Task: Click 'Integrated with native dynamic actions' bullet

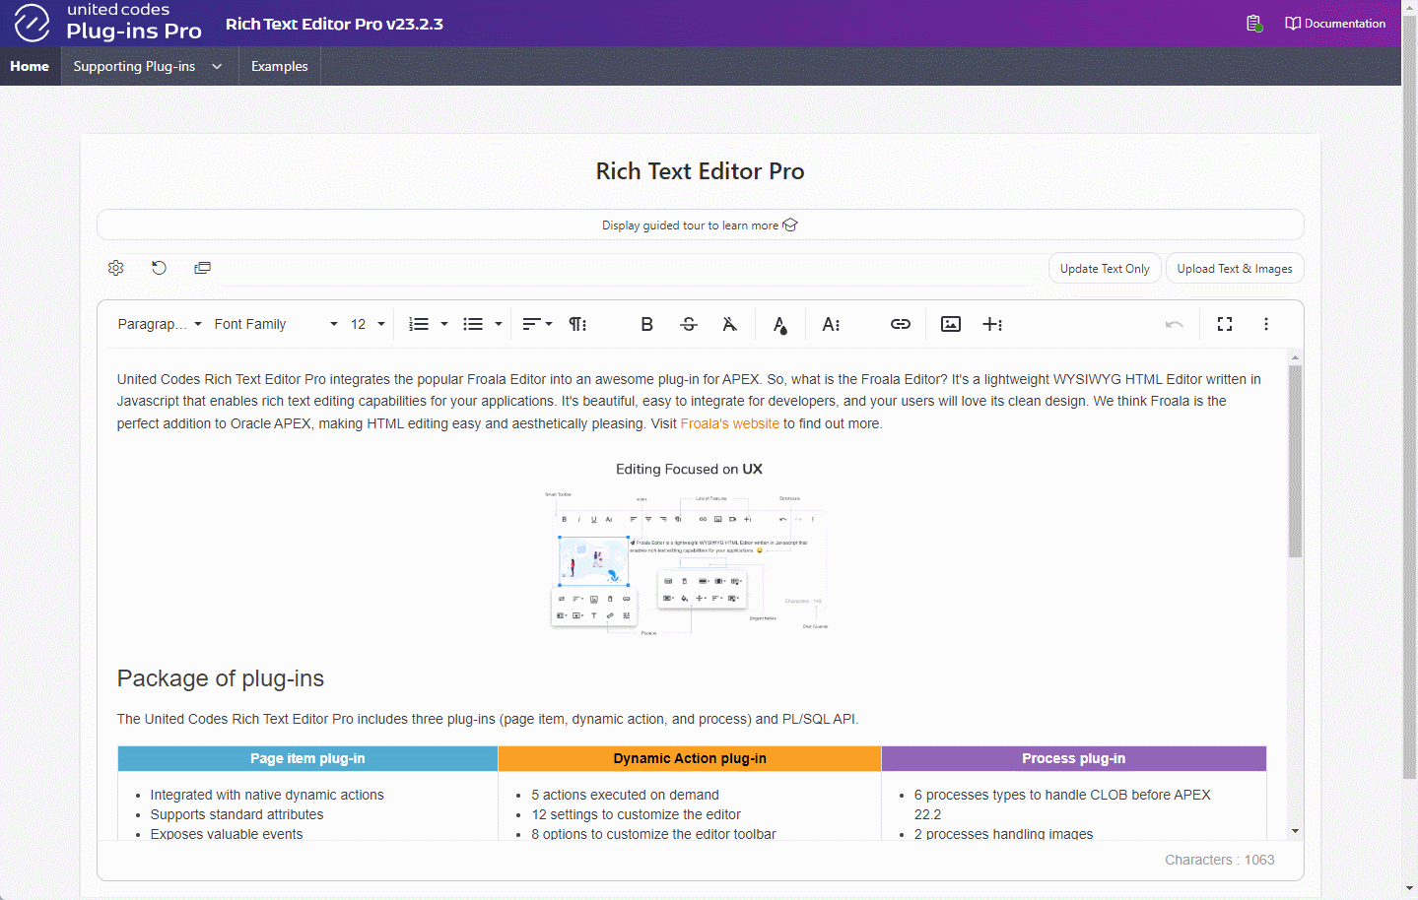Action: point(267,795)
